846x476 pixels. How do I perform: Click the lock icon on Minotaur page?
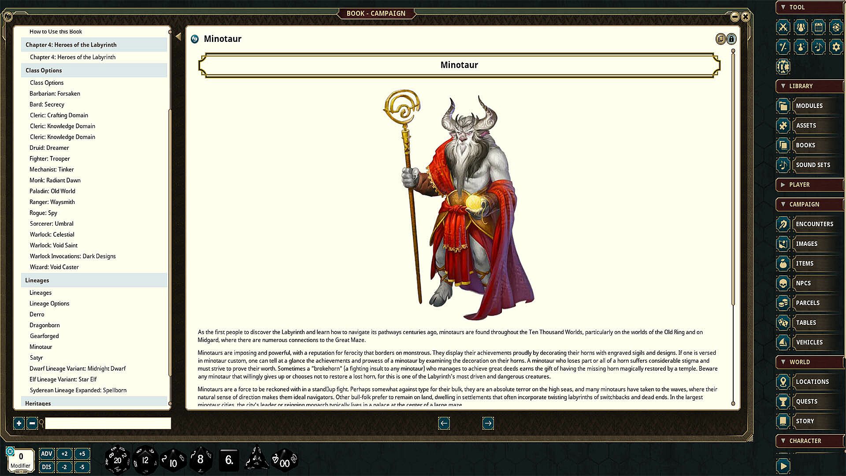tap(731, 39)
